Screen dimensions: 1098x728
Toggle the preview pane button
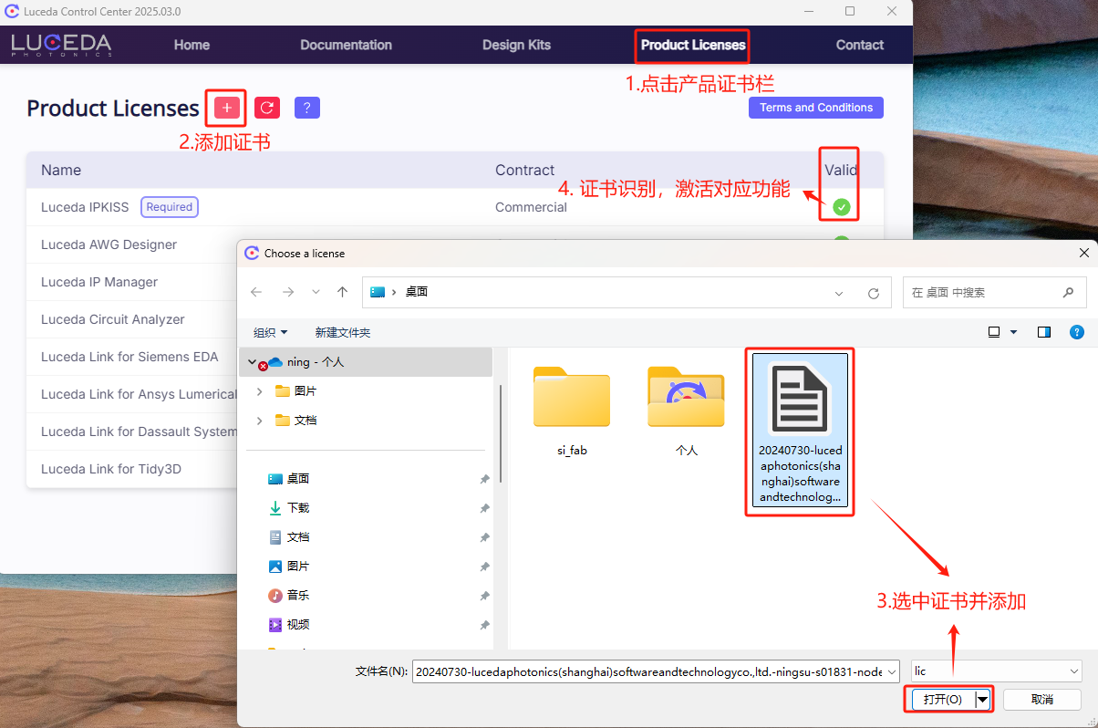[1044, 332]
